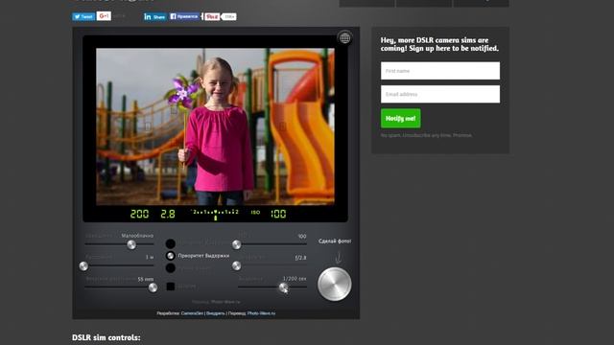Click the lighting slider knob showing Малооблачно
The width and height of the screenshot is (614, 345).
131,244
